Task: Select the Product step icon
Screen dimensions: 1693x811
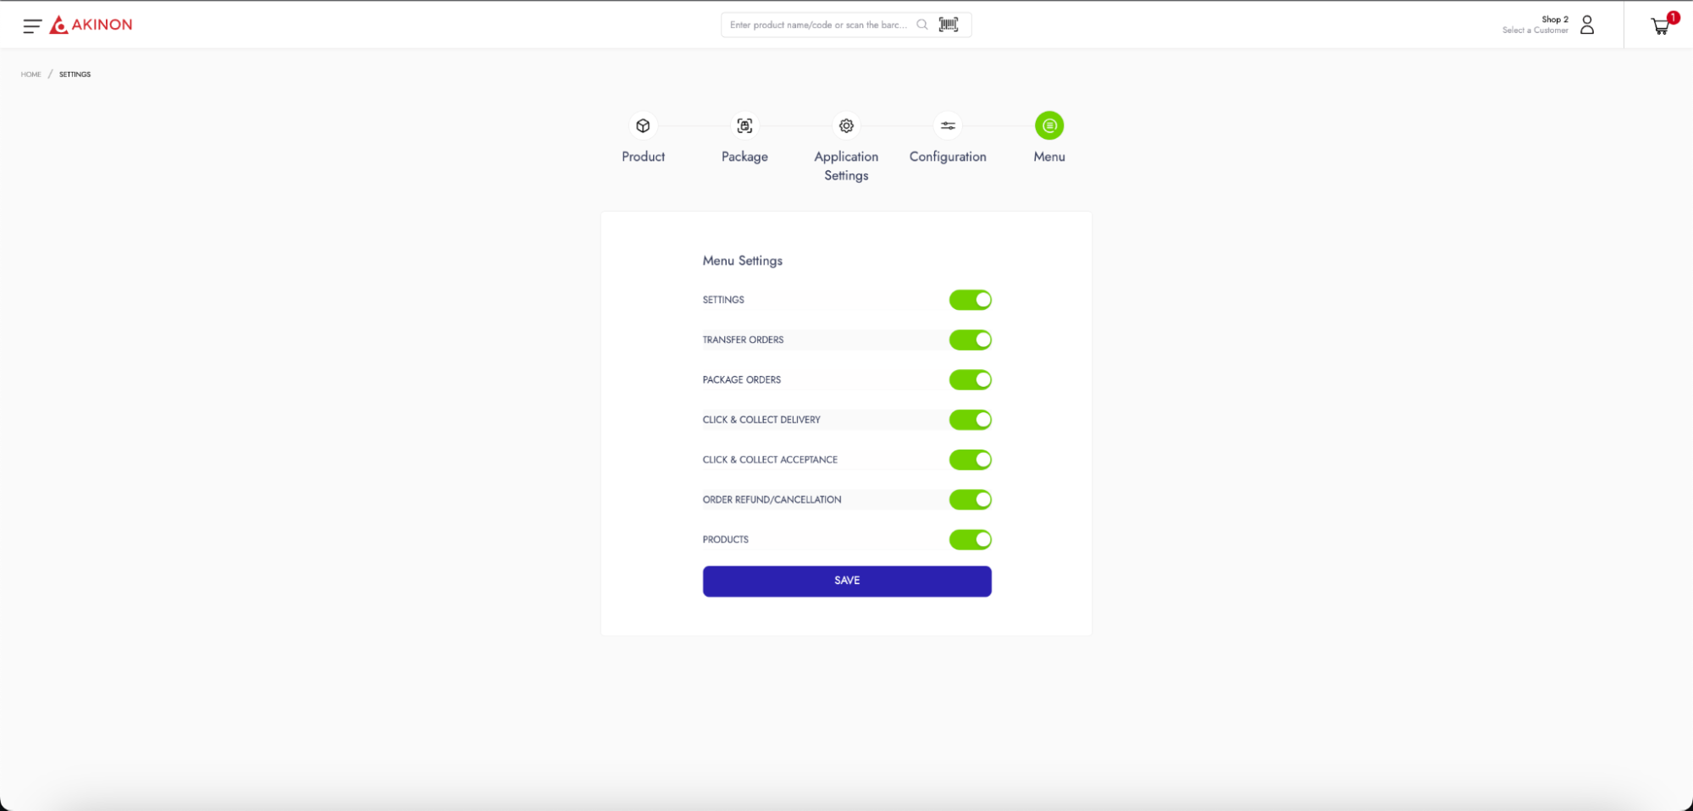Action: coord(643,126)
